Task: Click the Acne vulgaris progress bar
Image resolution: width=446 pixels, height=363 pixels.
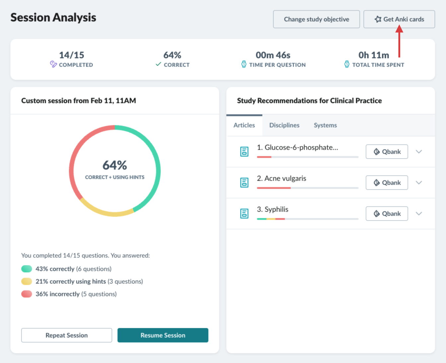Action: (308, 188)
